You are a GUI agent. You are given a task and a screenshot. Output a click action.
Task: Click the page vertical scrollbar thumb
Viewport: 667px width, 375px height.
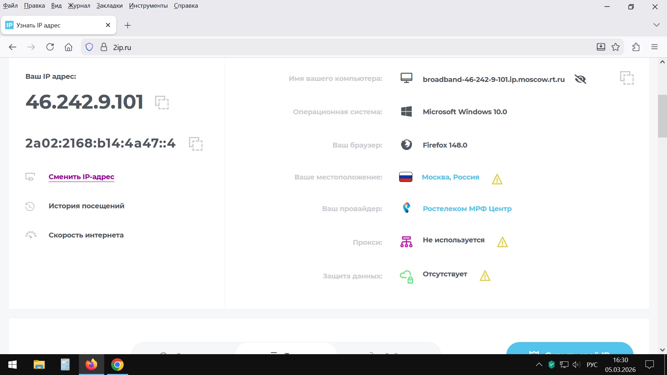tap(662, 116)
